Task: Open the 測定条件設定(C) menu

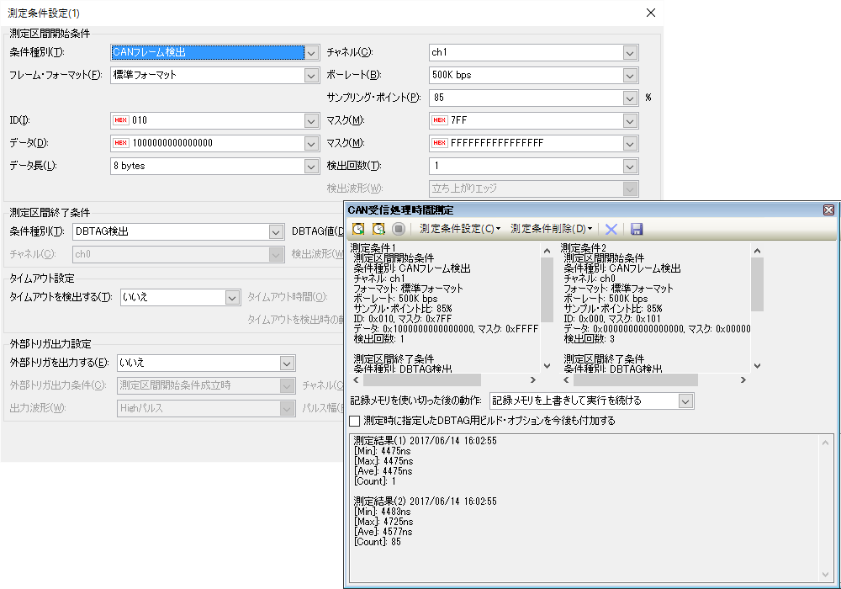Action: [459, 229]
